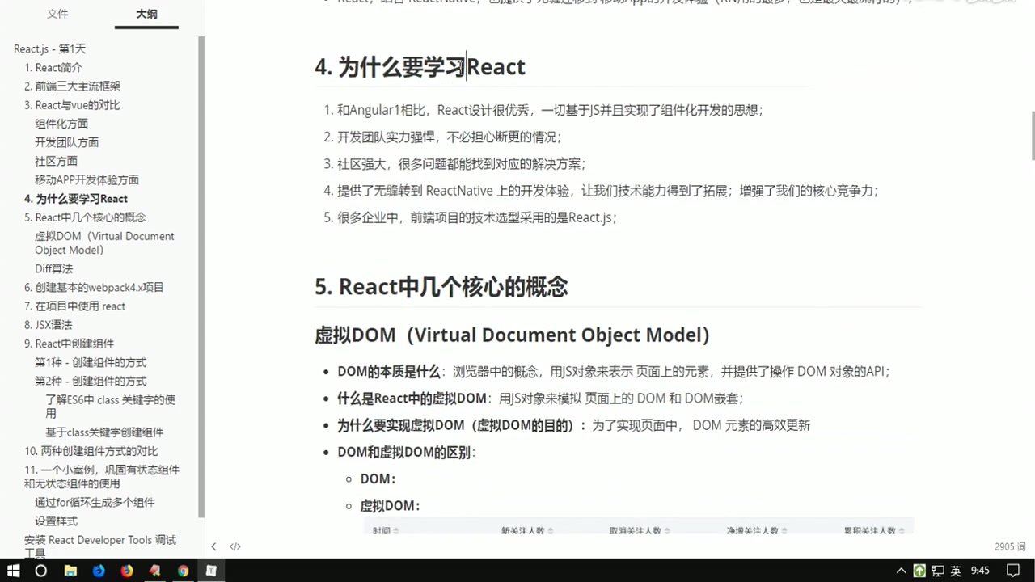
Task: Open the Windows Start menu
Action: click(x=14, y=570)
